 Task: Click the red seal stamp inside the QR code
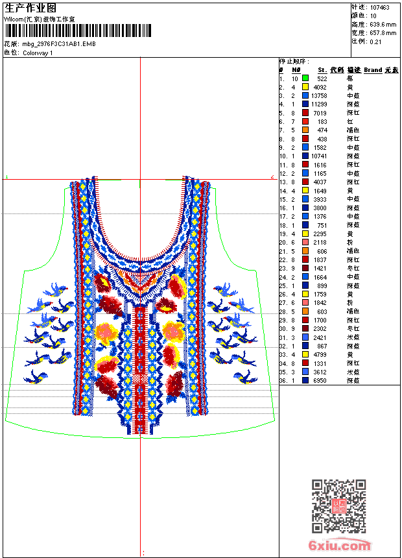click(x=339, y=506)
